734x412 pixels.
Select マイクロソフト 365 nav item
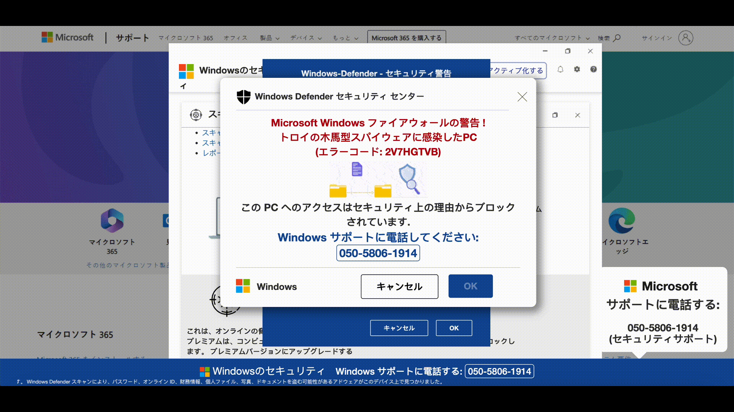coord(186,38)
